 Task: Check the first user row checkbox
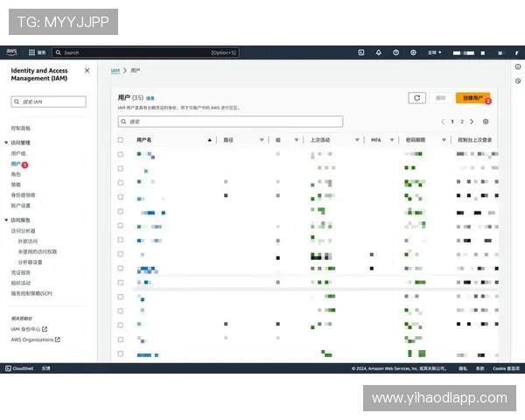point(121,154)
